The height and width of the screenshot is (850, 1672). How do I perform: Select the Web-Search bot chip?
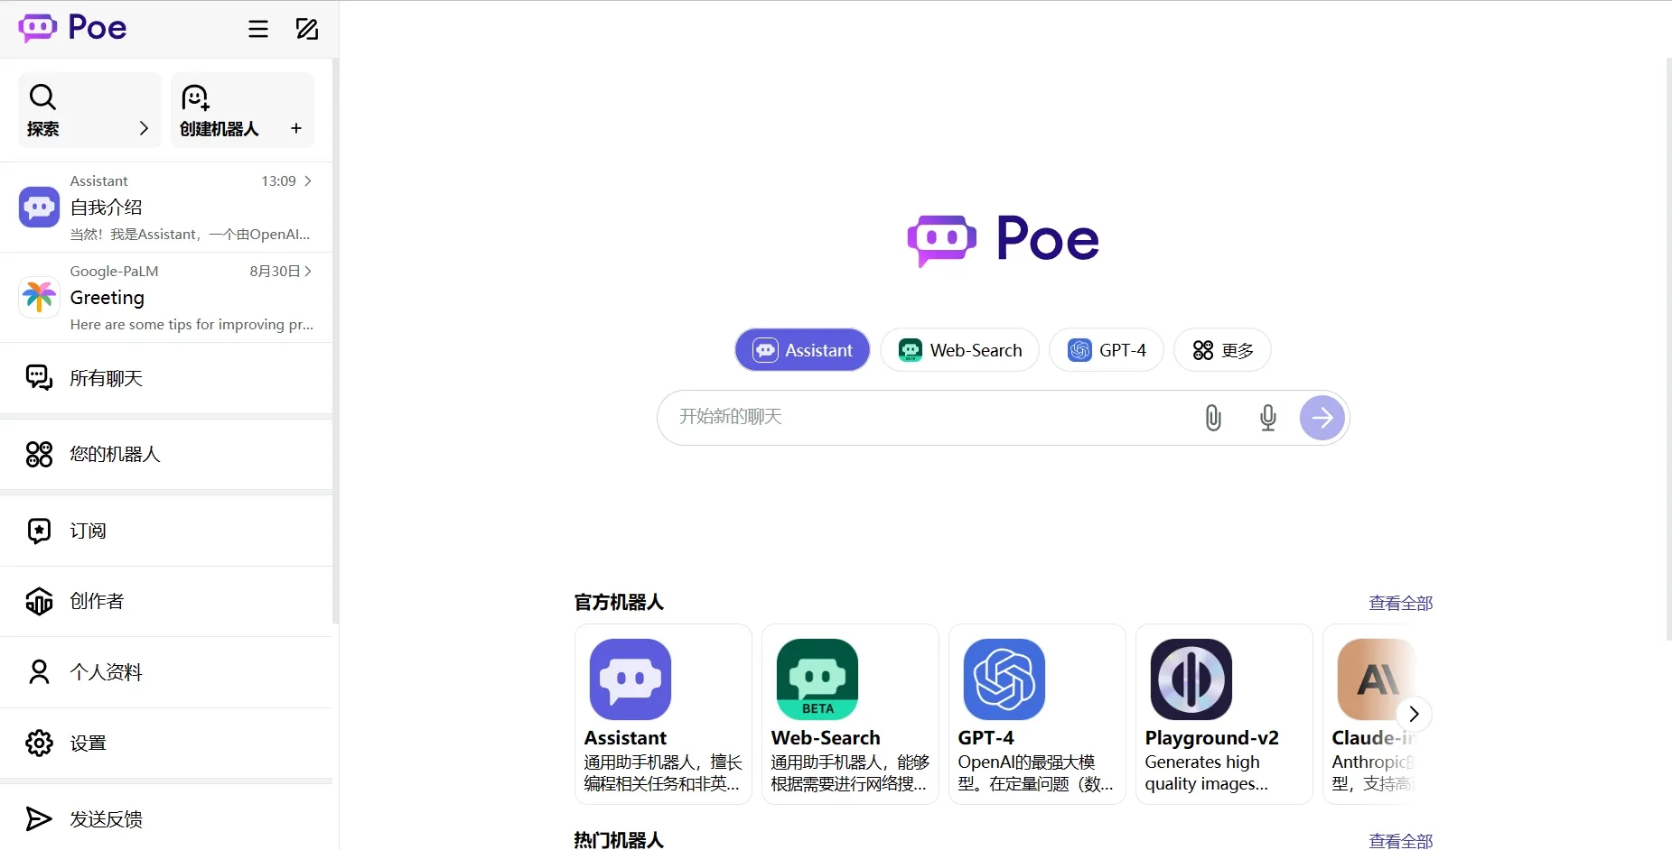click(959, 350)
